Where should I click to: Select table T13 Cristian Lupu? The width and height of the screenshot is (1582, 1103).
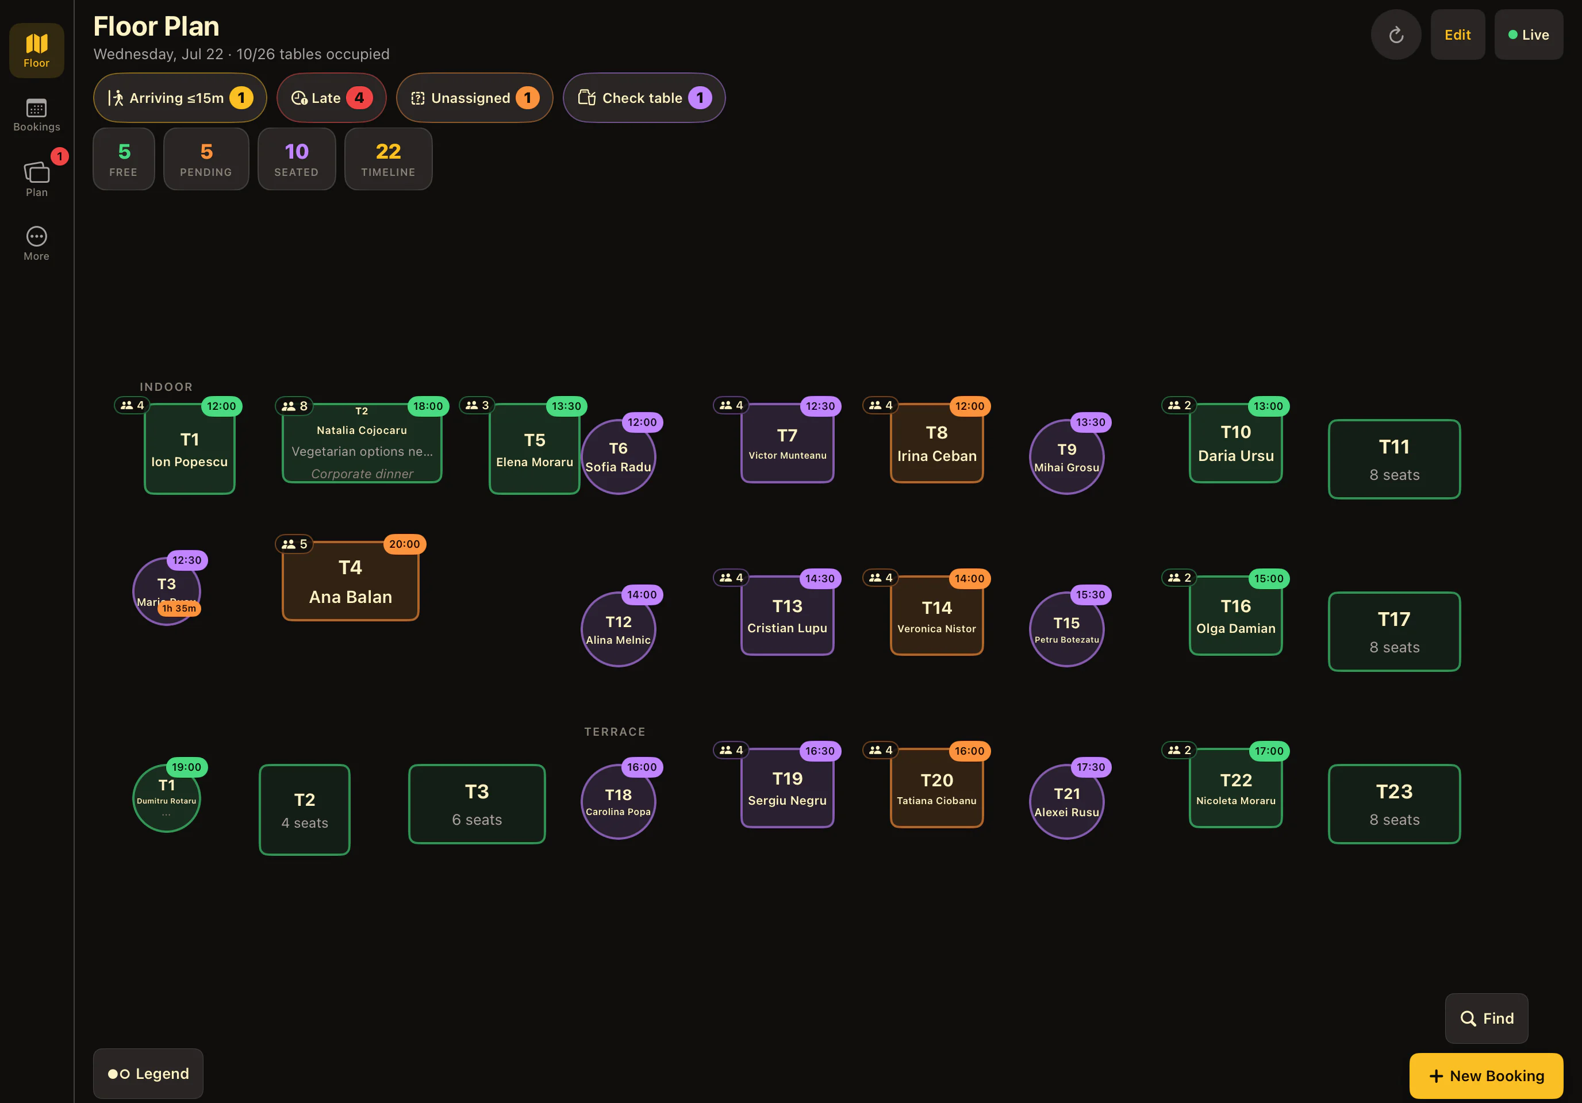tap(787, 616)
